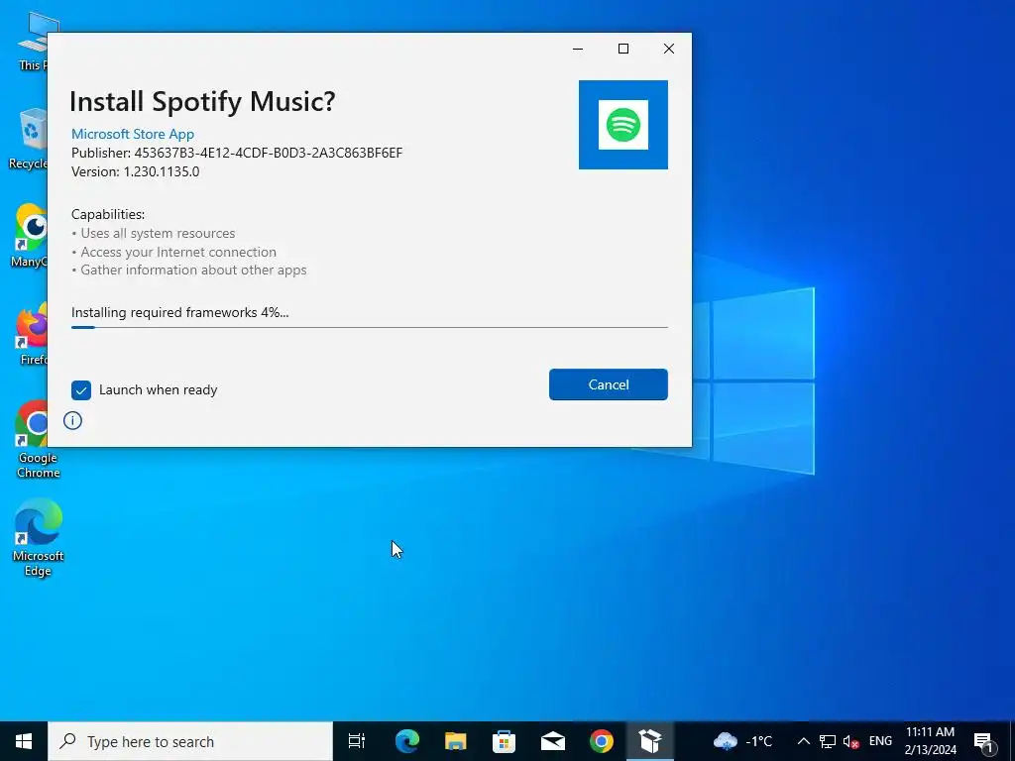Minimize the App Installer window

point(578,49)
